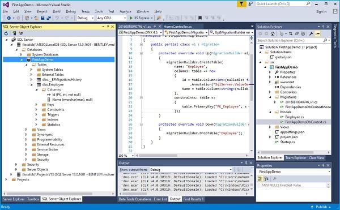Pin the SQL Server Object Explorer panel
The width and height of the screenshot is (340, 210).
pyautogui.click(x=108, y=27)
